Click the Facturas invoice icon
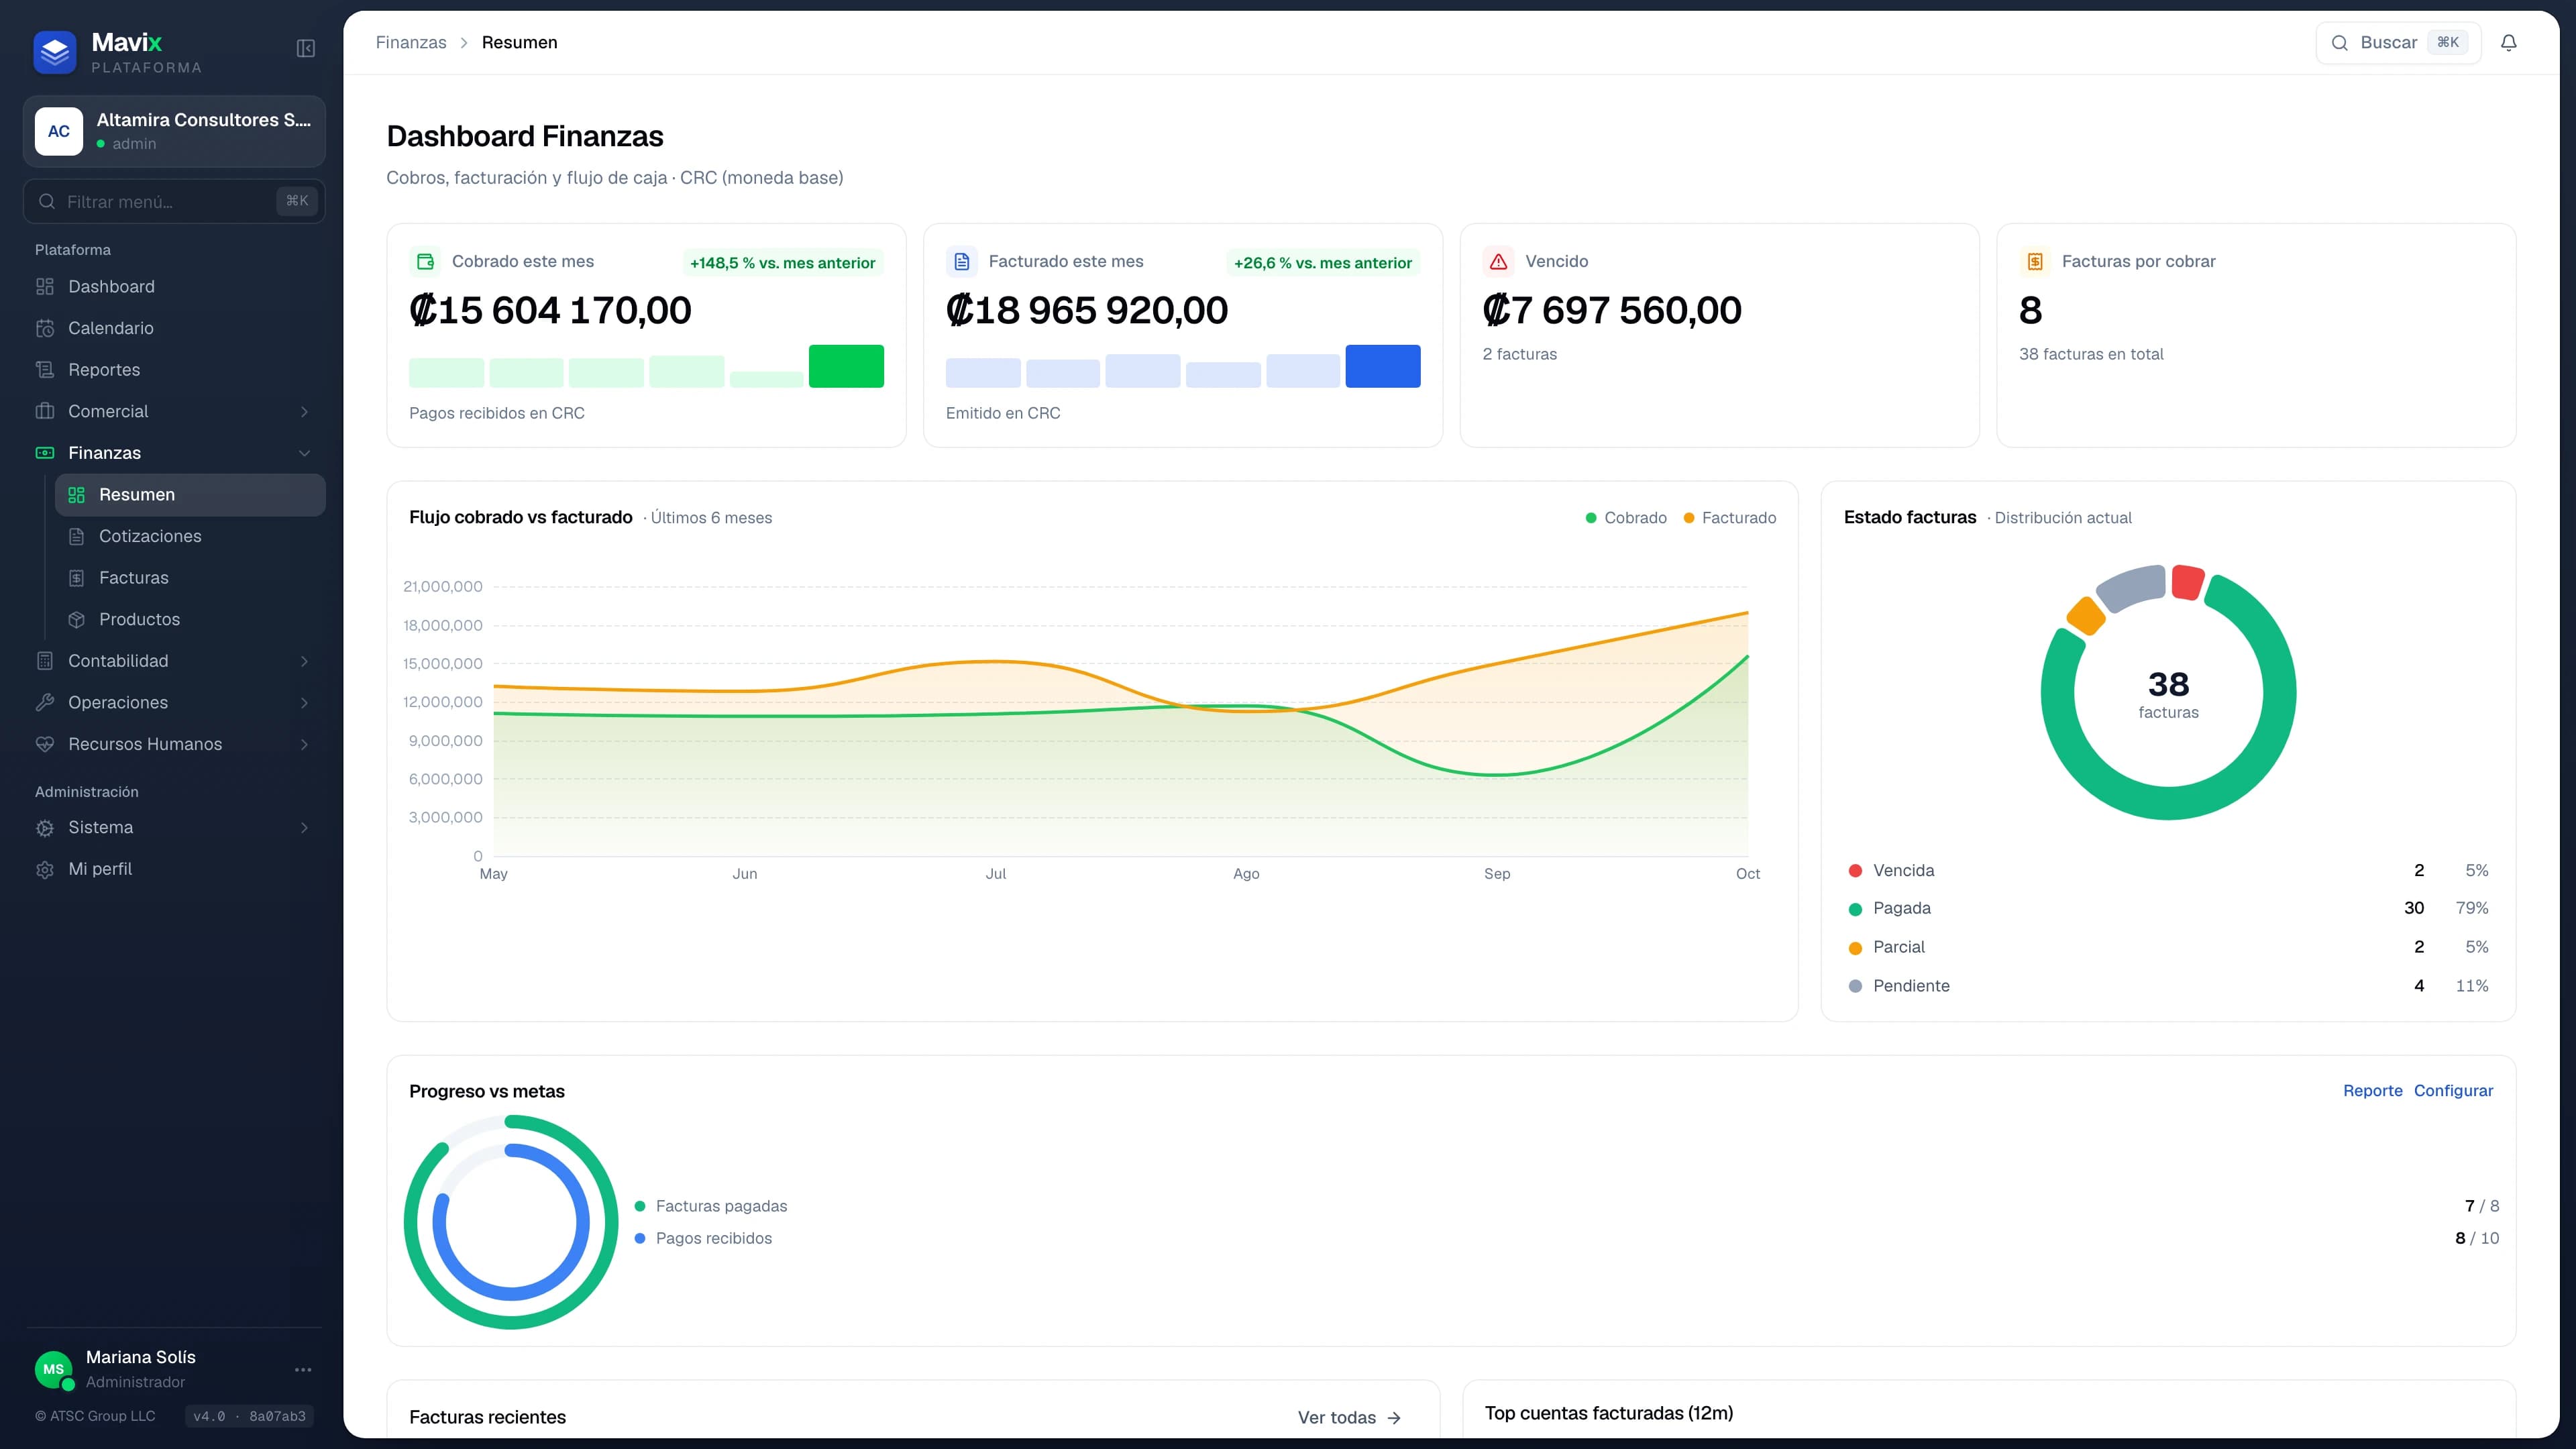The height and width of the screenshot is (1449, 2576). pyautogui.click(x=76, y=578)
